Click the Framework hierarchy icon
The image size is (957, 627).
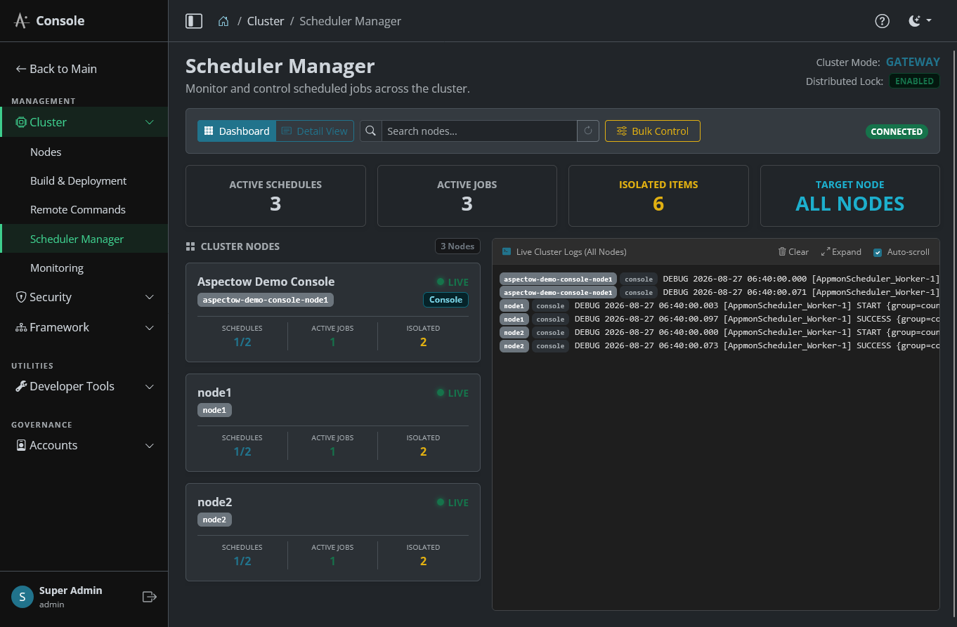pos(21,327)
